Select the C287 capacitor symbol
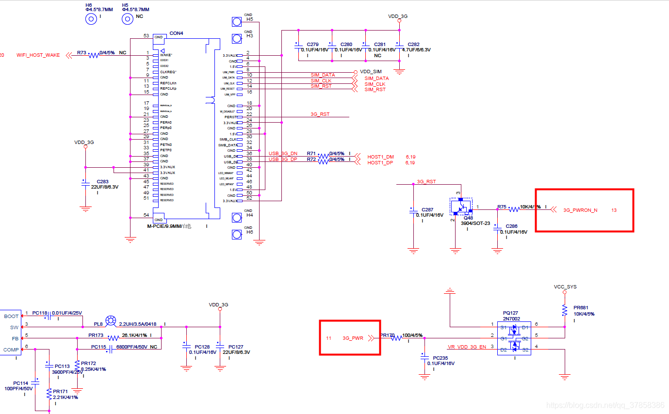 pos(413,212)
